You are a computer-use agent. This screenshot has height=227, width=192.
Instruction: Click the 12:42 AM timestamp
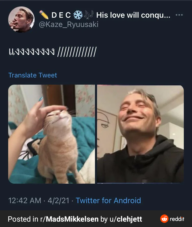tap(25, 201)
